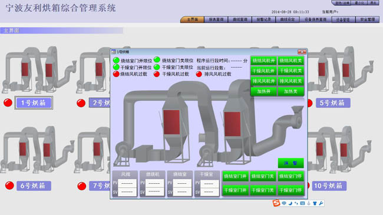Open the soft keyboard icon in the IME toolbar

point(302,203)
